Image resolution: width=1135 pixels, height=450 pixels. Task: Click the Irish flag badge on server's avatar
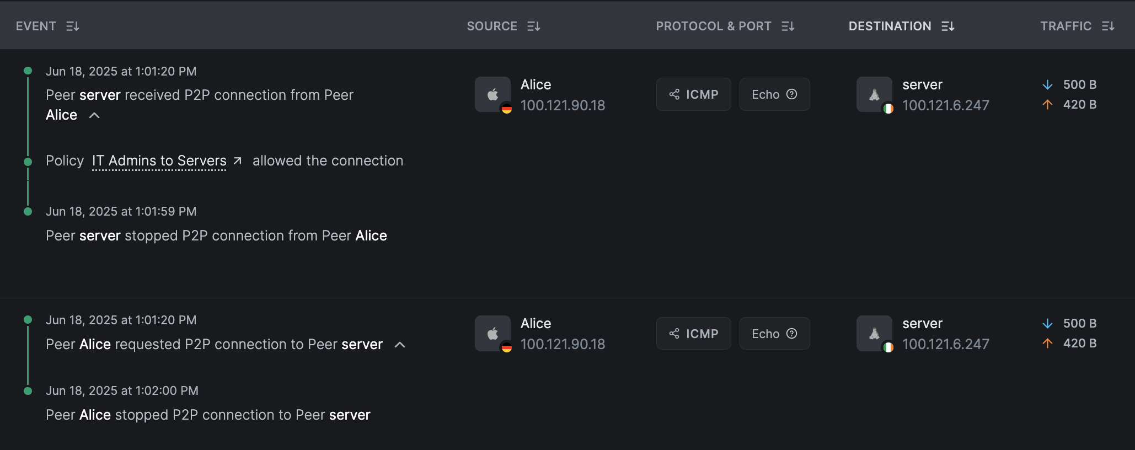pos(888,109)
